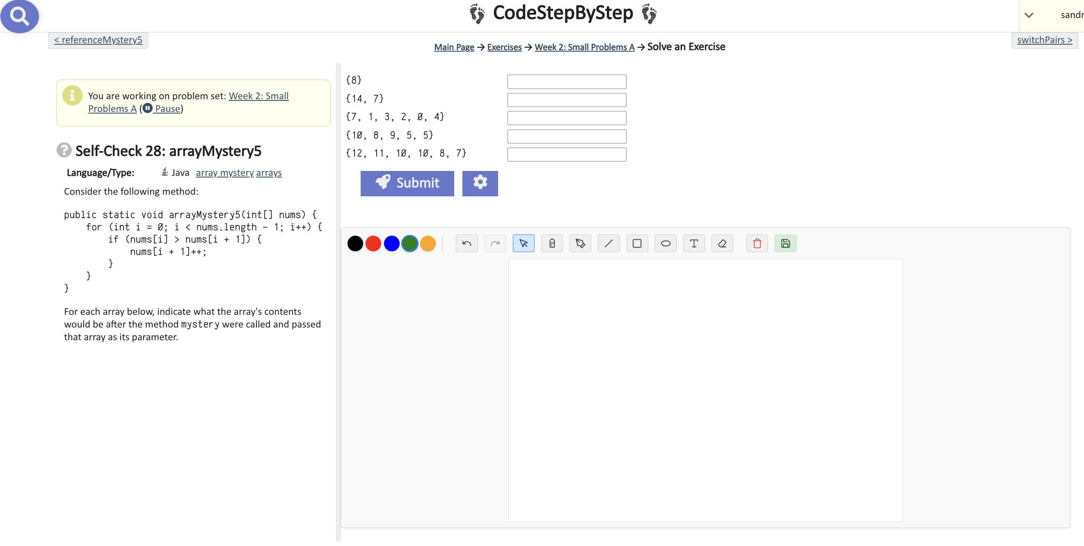This screenshot has height=546, width=1084.
Task: Click the red trash clear-canvas icon
Action: 757,243
